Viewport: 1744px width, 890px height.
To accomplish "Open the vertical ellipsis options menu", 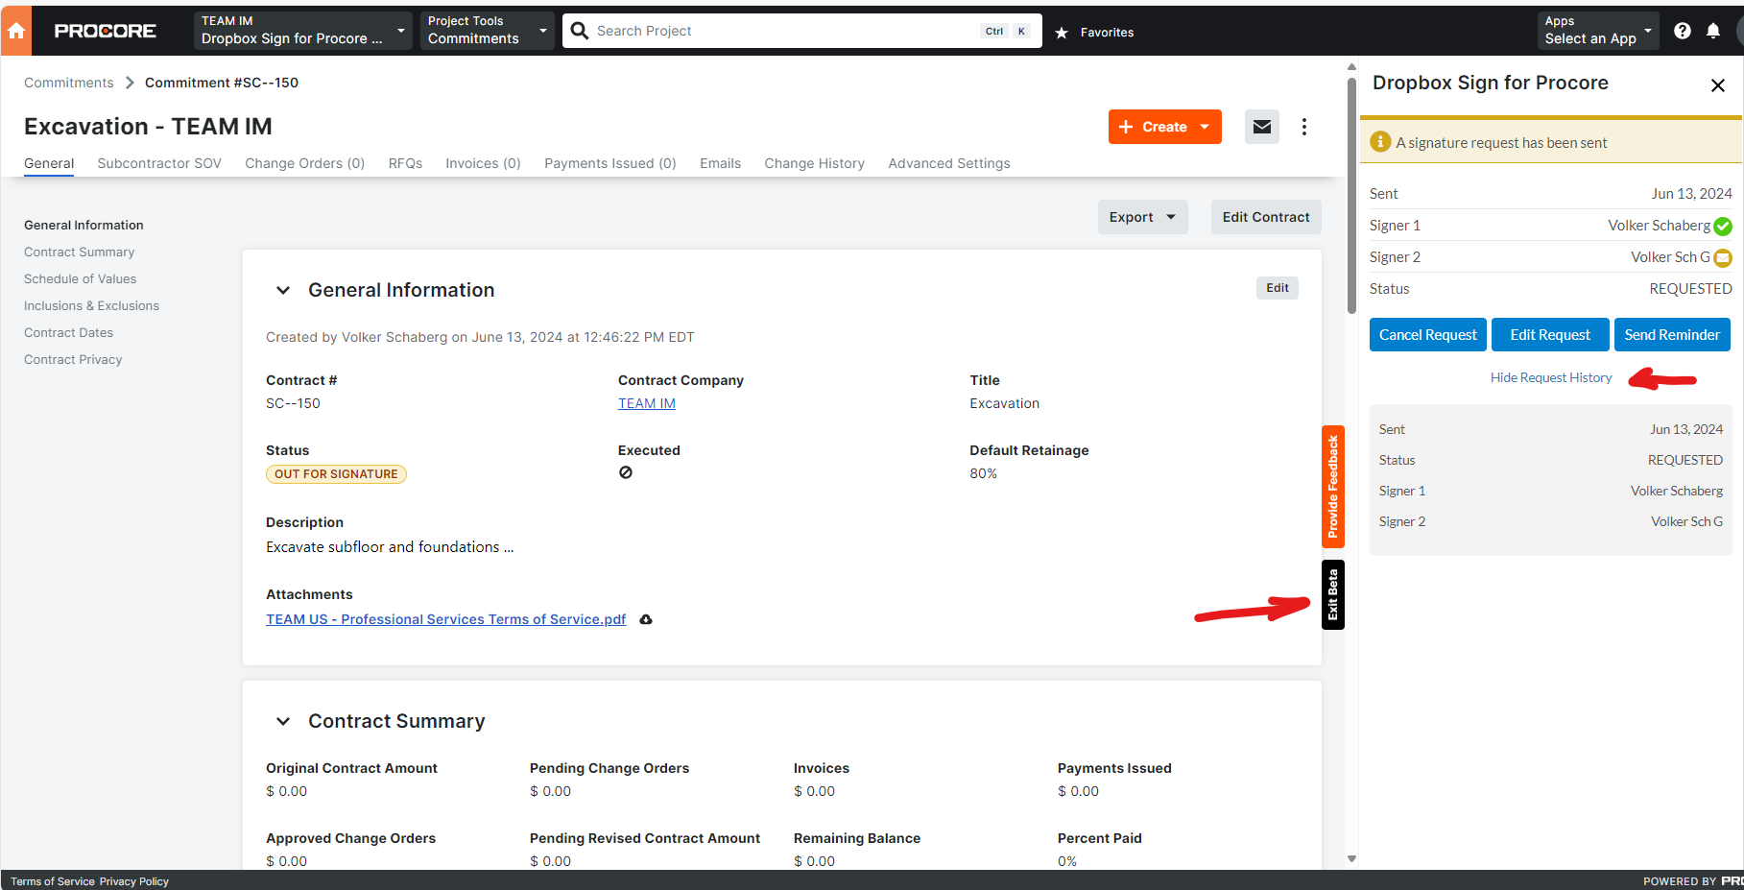I will tap(1303, 126).
